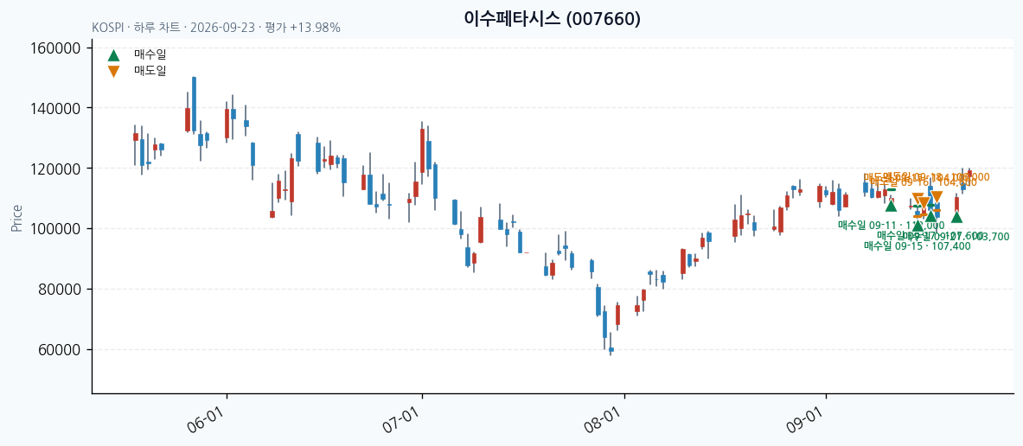This screenshot has width=1023, height=446.
Task: Click the 매수일 legend label text
Action: pos(150,54)
